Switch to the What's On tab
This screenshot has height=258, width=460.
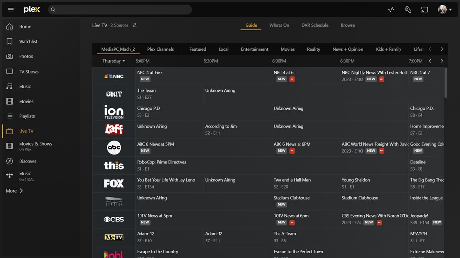point(280,25)
